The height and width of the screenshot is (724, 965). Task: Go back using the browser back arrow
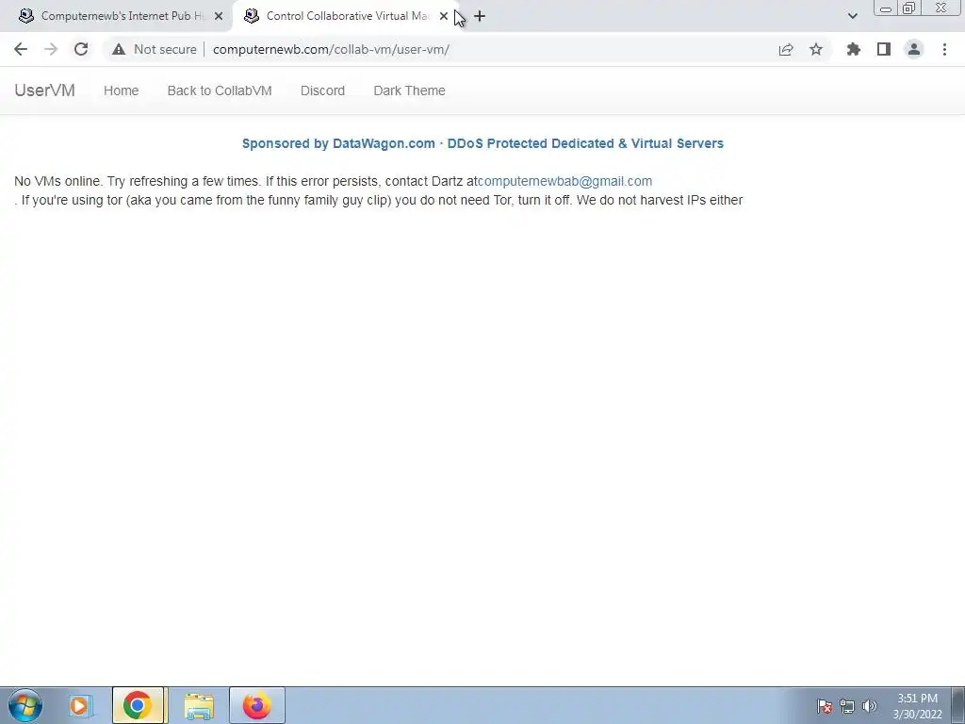coord(21,49)
